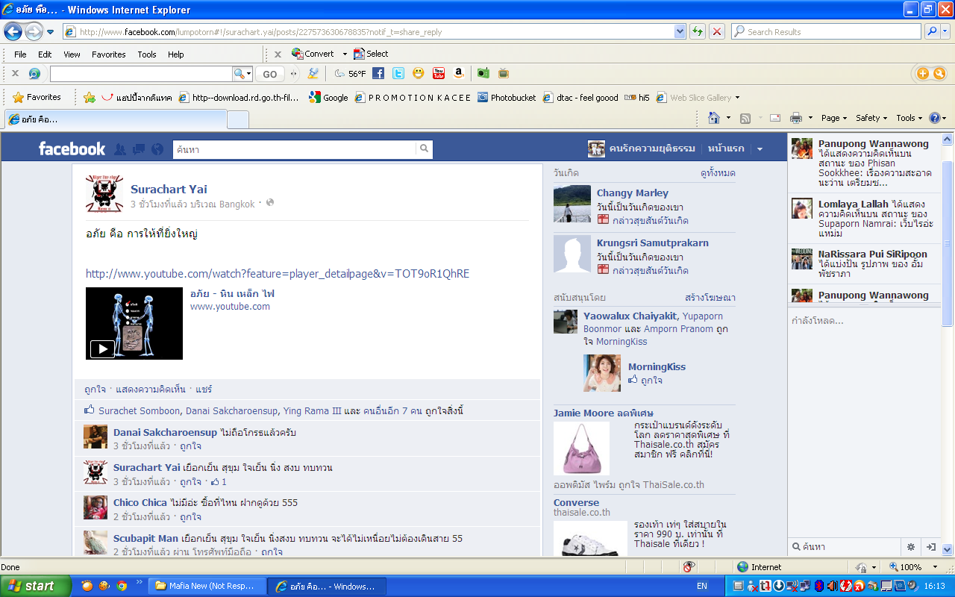The width and height of the screenshot is (955, 597).
Task: Select the อภัย คือ... browser tab
Action: pyautogui.click(x=116, y=119)
